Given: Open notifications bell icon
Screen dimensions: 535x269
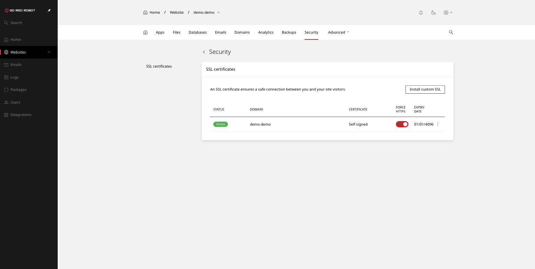Looking at the screenshot, I should pos(421,12).
